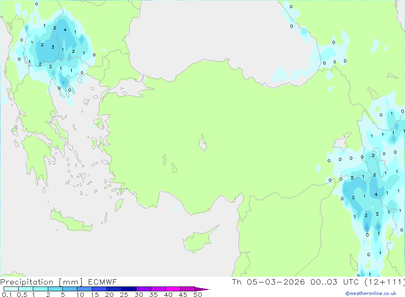
Task: Open the weatheronline.co.uk copyright link
Action: pyautogui.click(x=371, y=293)
